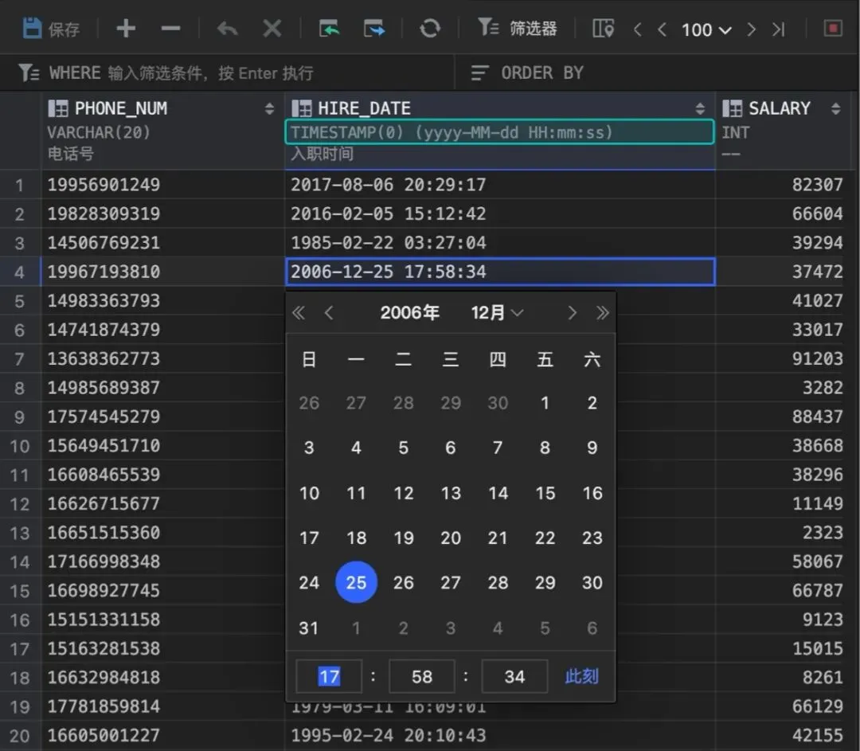The width and height of the screenshot is (860, 751).
Task: Click date cell 1985-02-22 03:27:04
Action: pos(499,242)
